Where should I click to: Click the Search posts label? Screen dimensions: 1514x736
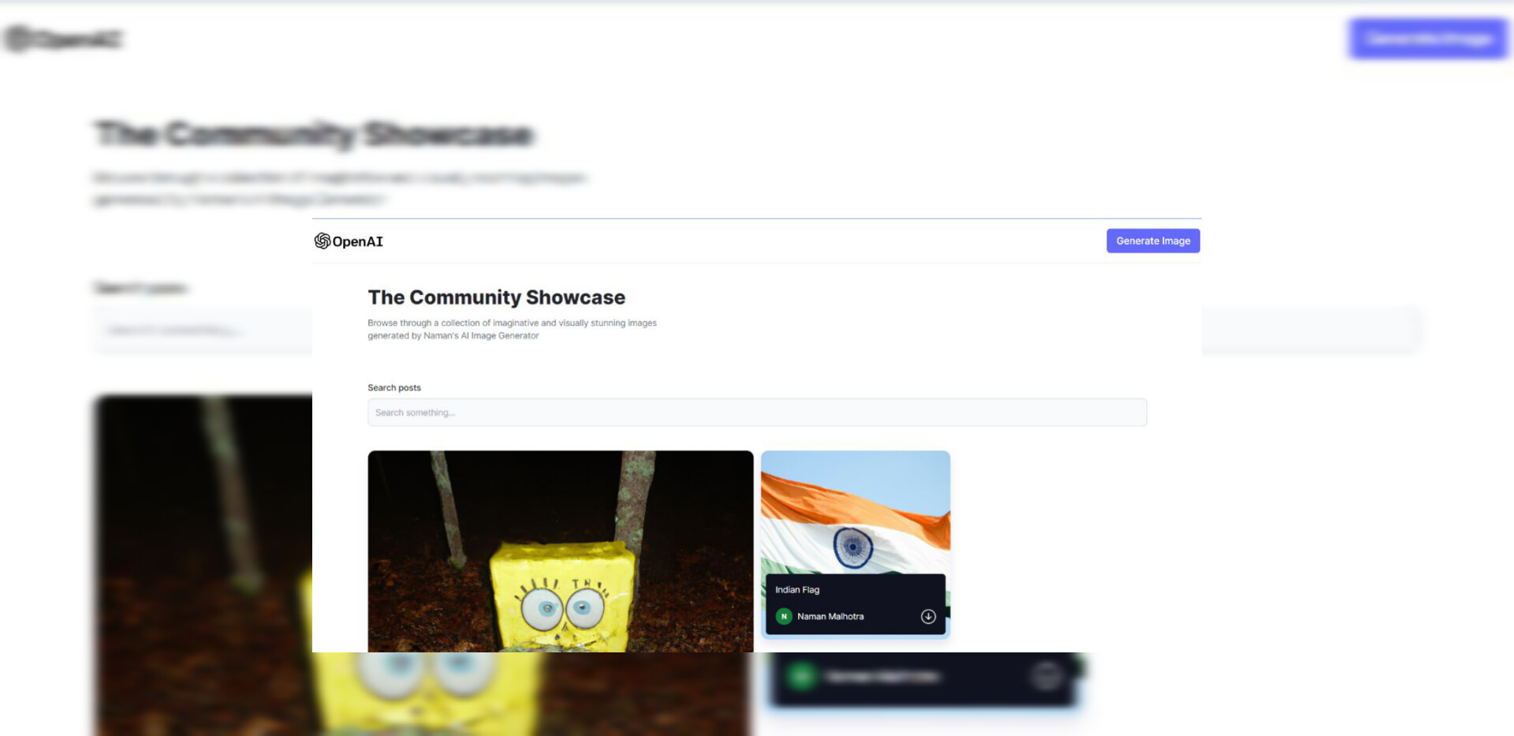(394, 388)
